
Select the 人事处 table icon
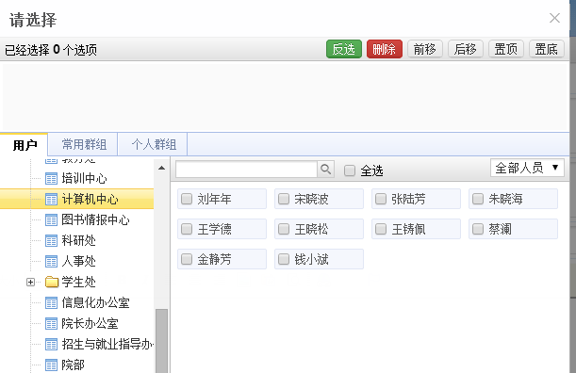coord(51,262)
